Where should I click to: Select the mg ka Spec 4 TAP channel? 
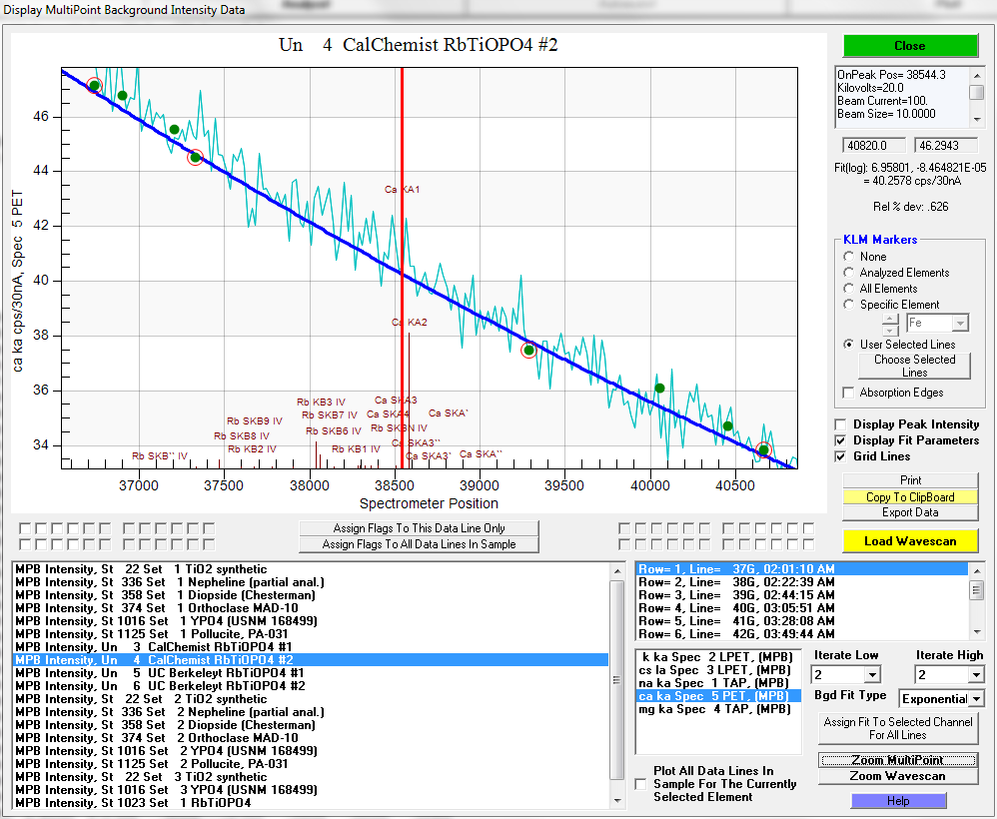pos(714,709)
